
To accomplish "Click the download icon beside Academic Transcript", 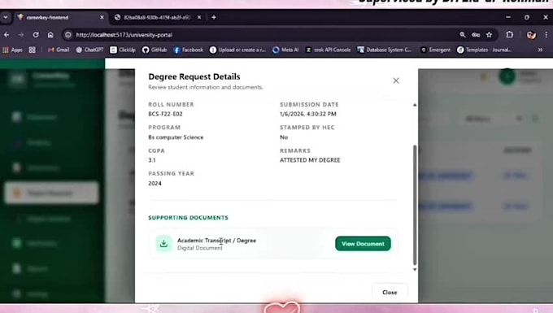I will point(163,244).
